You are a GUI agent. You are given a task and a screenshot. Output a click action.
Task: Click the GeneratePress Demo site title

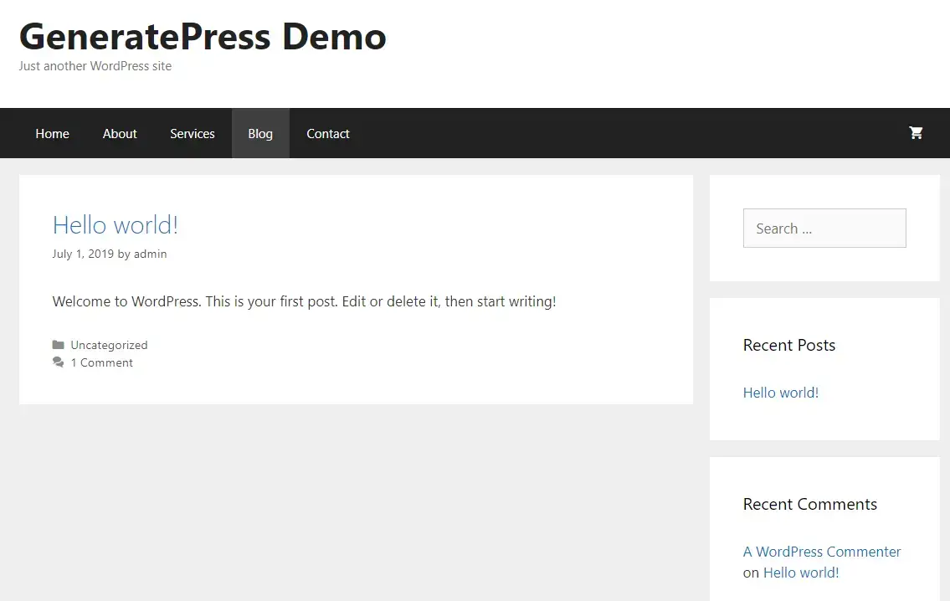coord(203,36)
